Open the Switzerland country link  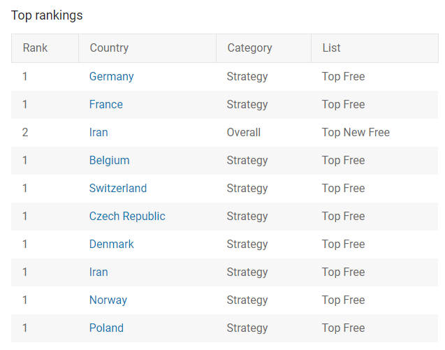[118, 189]
